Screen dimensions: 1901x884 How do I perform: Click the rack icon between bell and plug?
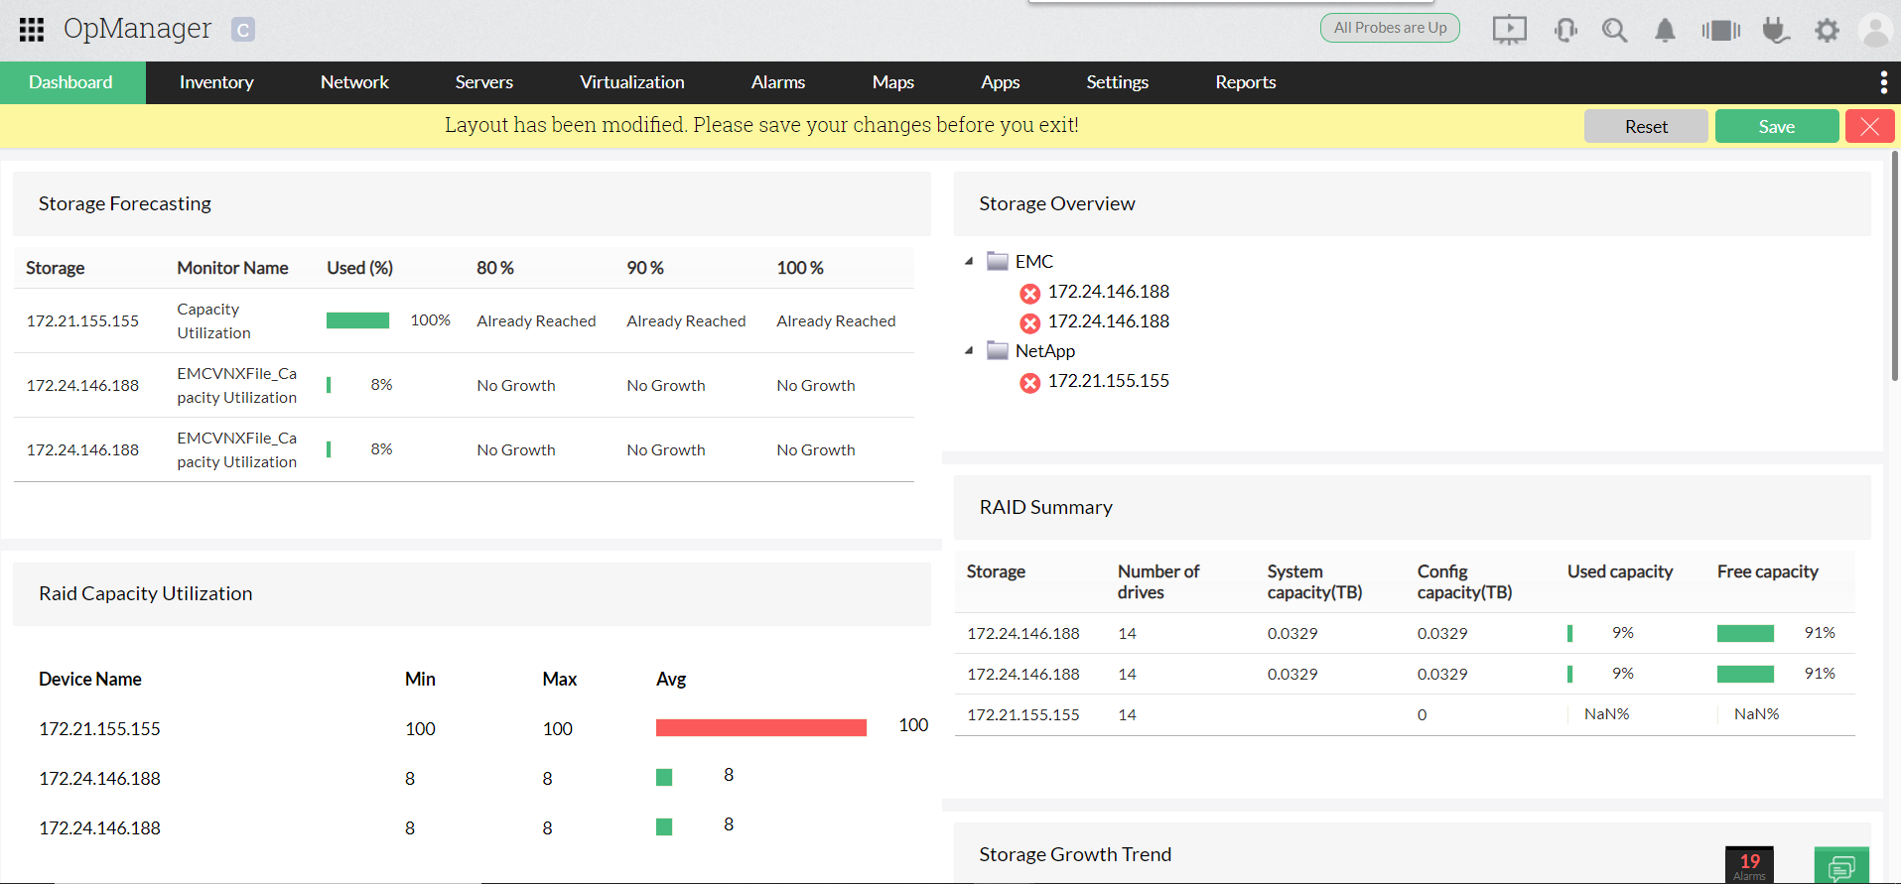[x=1720, y=30]
